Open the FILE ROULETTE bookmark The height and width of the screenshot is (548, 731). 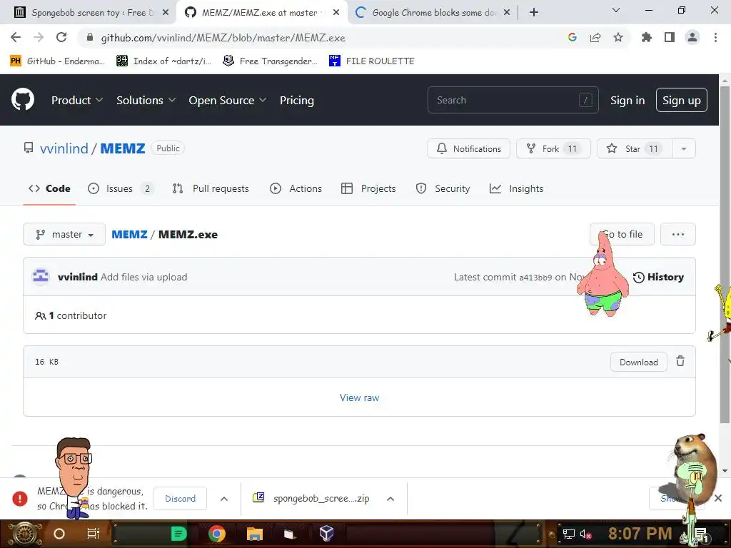(371, 61)
